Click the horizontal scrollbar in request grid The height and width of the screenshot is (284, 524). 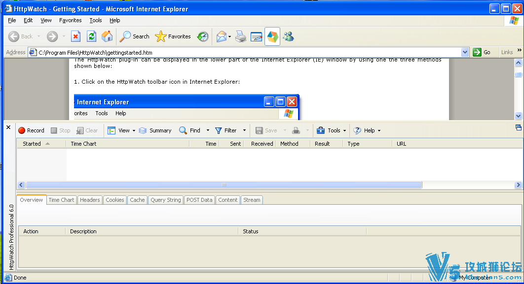coord(224,185)
